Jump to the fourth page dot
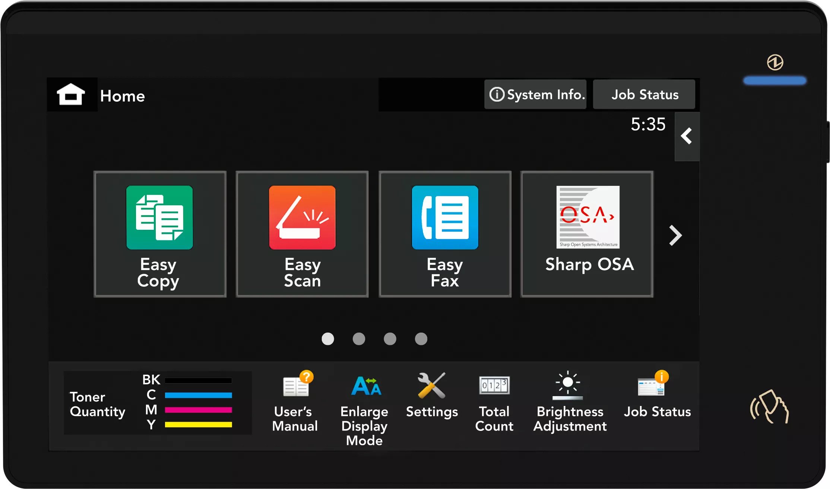Viewport: 830px width, 489px height. 421,339
